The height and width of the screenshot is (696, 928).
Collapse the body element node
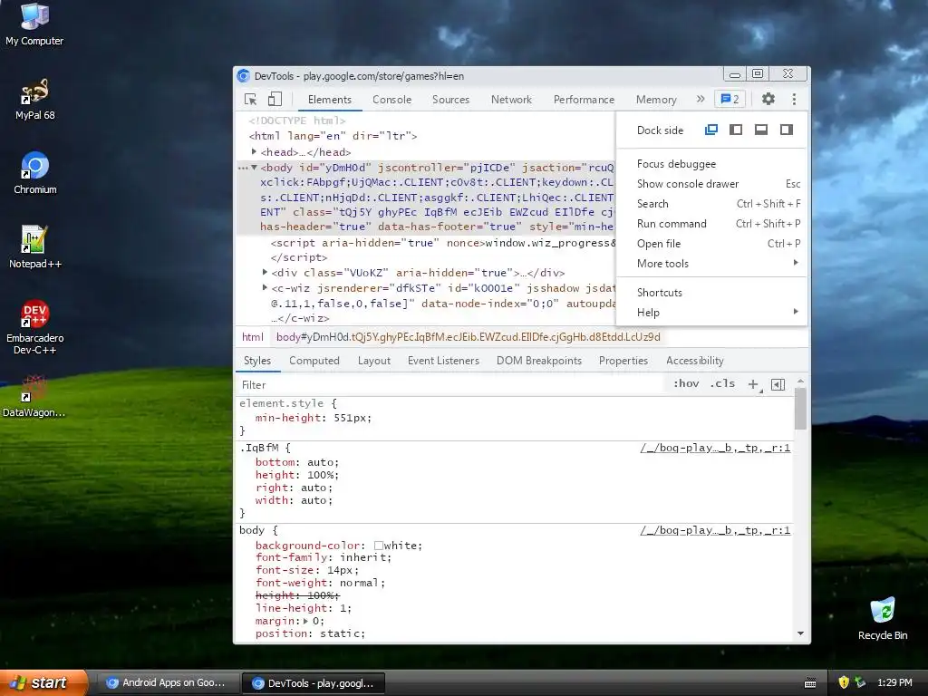pyautogui.click(x=254, y=168)
